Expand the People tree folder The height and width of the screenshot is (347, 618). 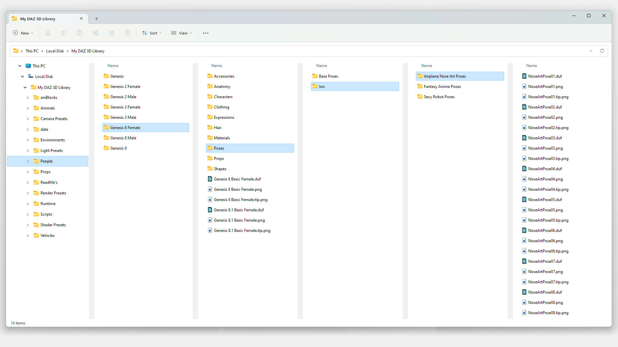pos(28,161)
